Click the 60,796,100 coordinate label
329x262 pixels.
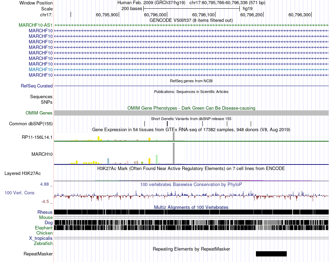[x=203, y=15]
